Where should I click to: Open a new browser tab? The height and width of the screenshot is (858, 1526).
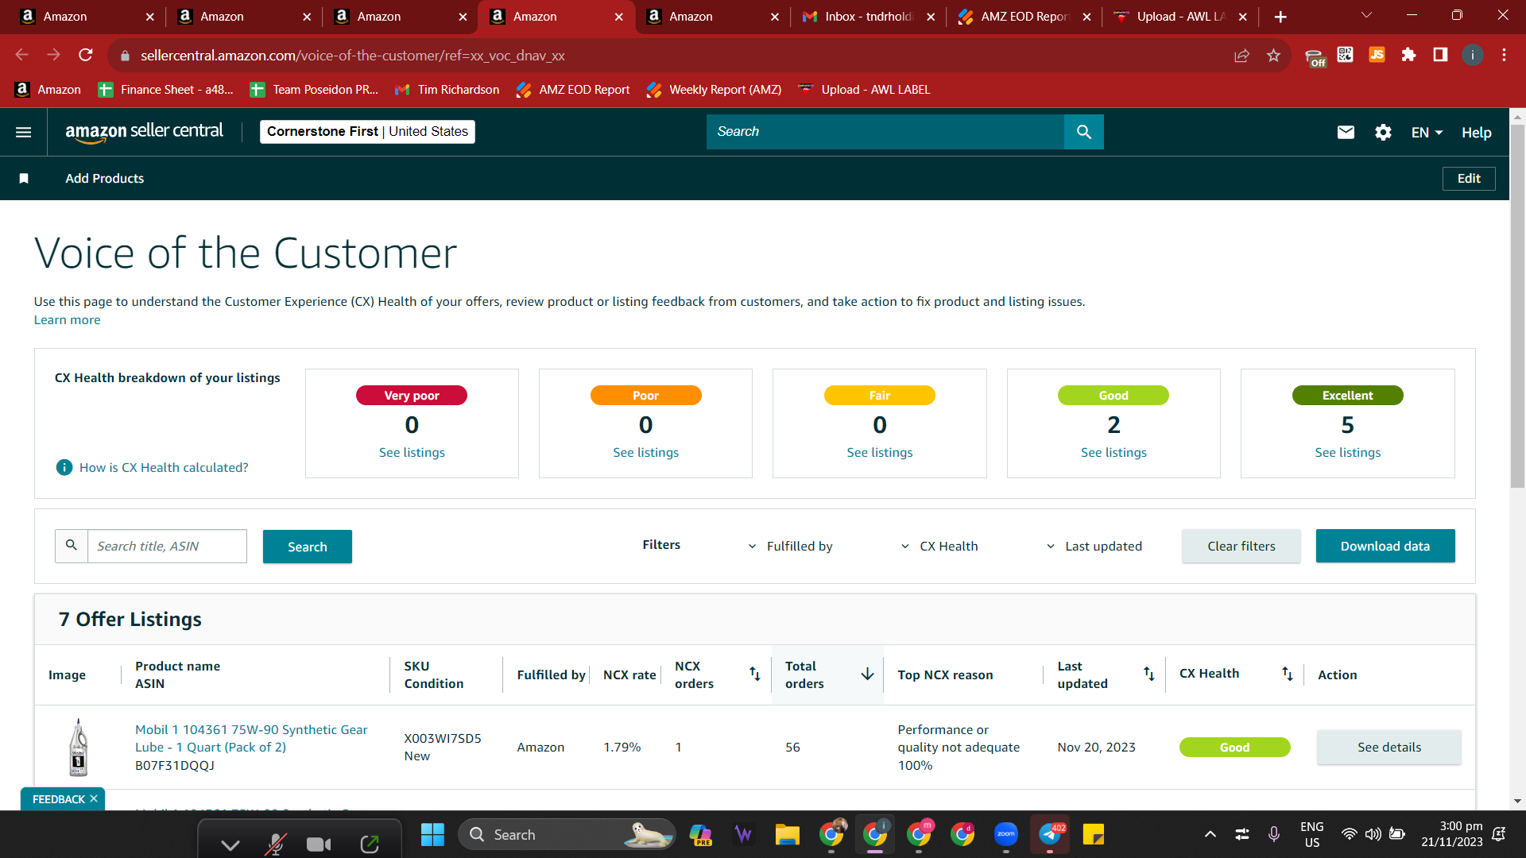click(x=1280, y=17)
